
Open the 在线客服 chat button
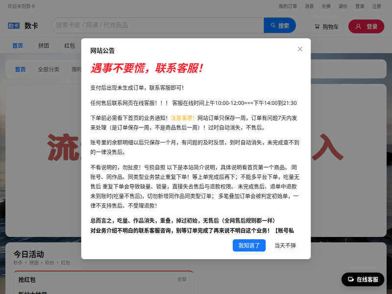(x=363, y=279)
